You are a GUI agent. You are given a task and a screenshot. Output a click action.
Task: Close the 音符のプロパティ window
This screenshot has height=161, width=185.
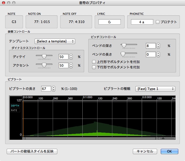[x=4, y=3]
